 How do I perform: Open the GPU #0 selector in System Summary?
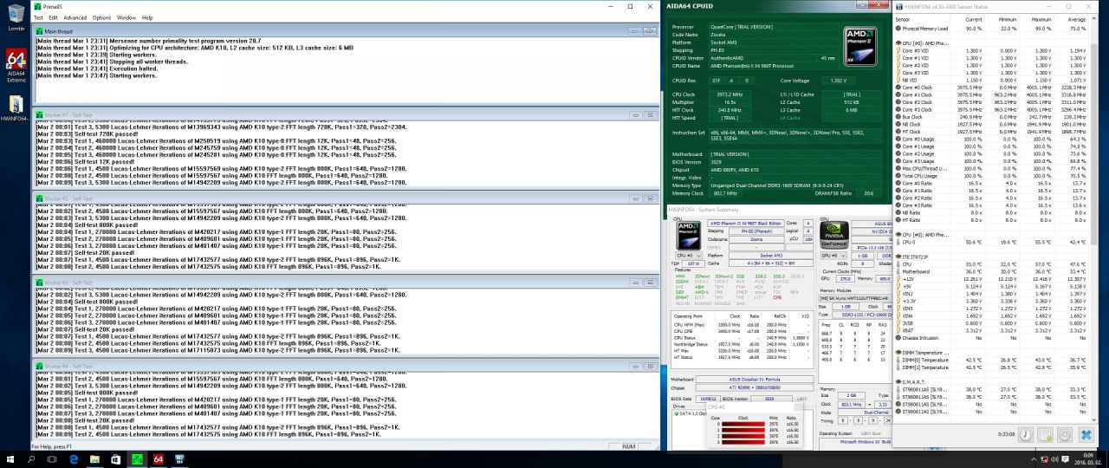[835, 256]
